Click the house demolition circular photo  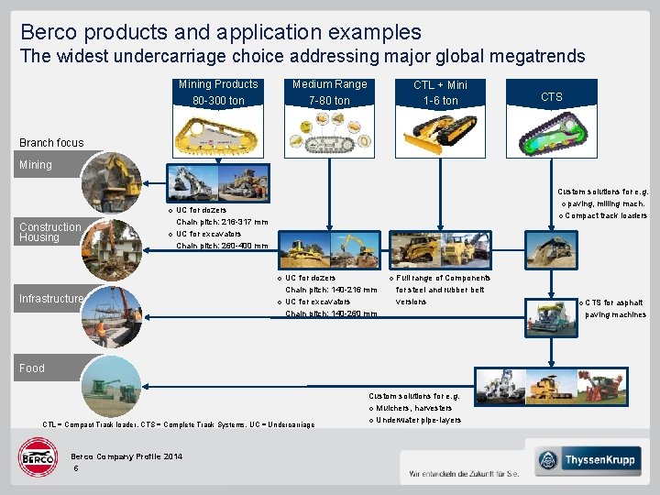click(111, 250)
